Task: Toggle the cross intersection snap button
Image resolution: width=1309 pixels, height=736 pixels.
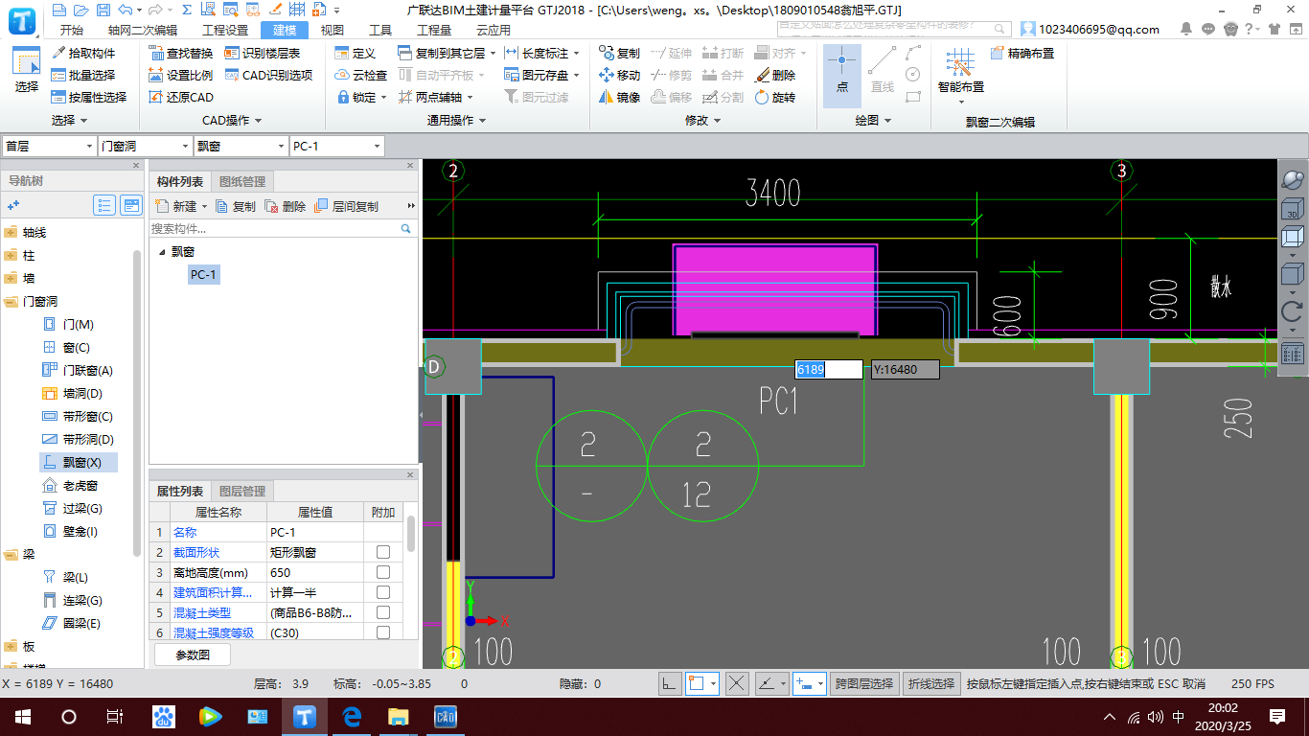Action: (737, 683)
